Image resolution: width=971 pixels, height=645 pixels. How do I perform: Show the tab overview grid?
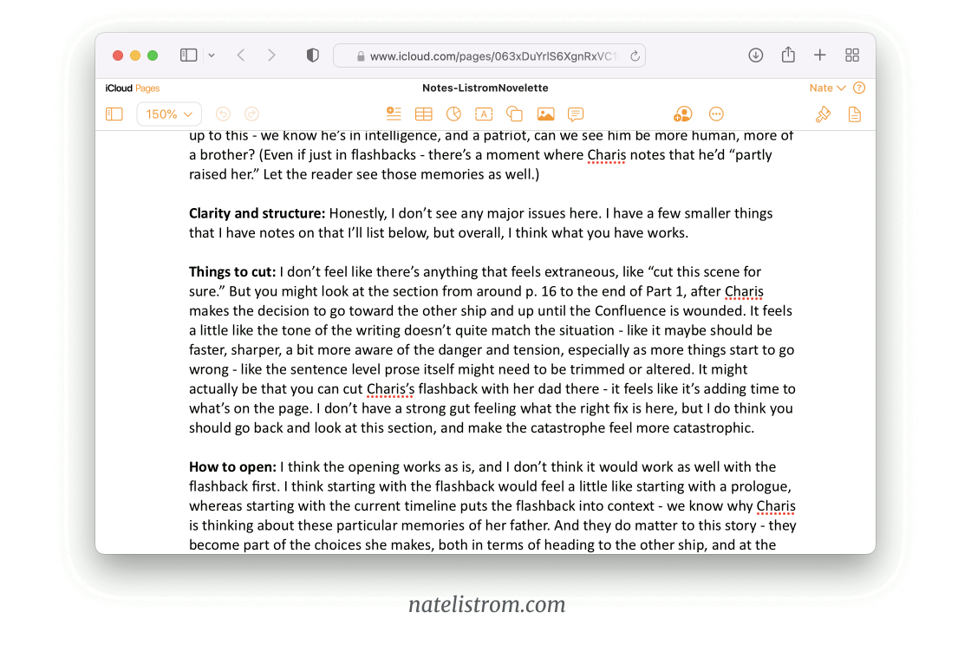pos(852,55)
